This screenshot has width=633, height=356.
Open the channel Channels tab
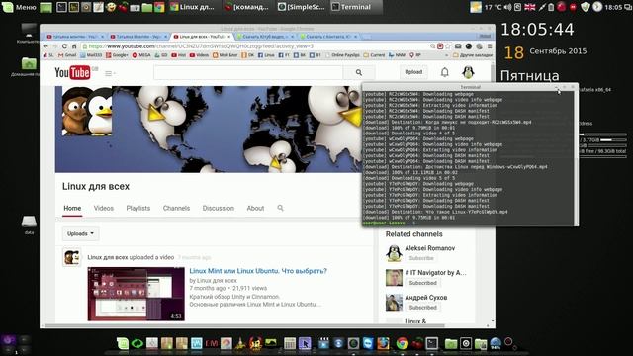pos(176,208)
